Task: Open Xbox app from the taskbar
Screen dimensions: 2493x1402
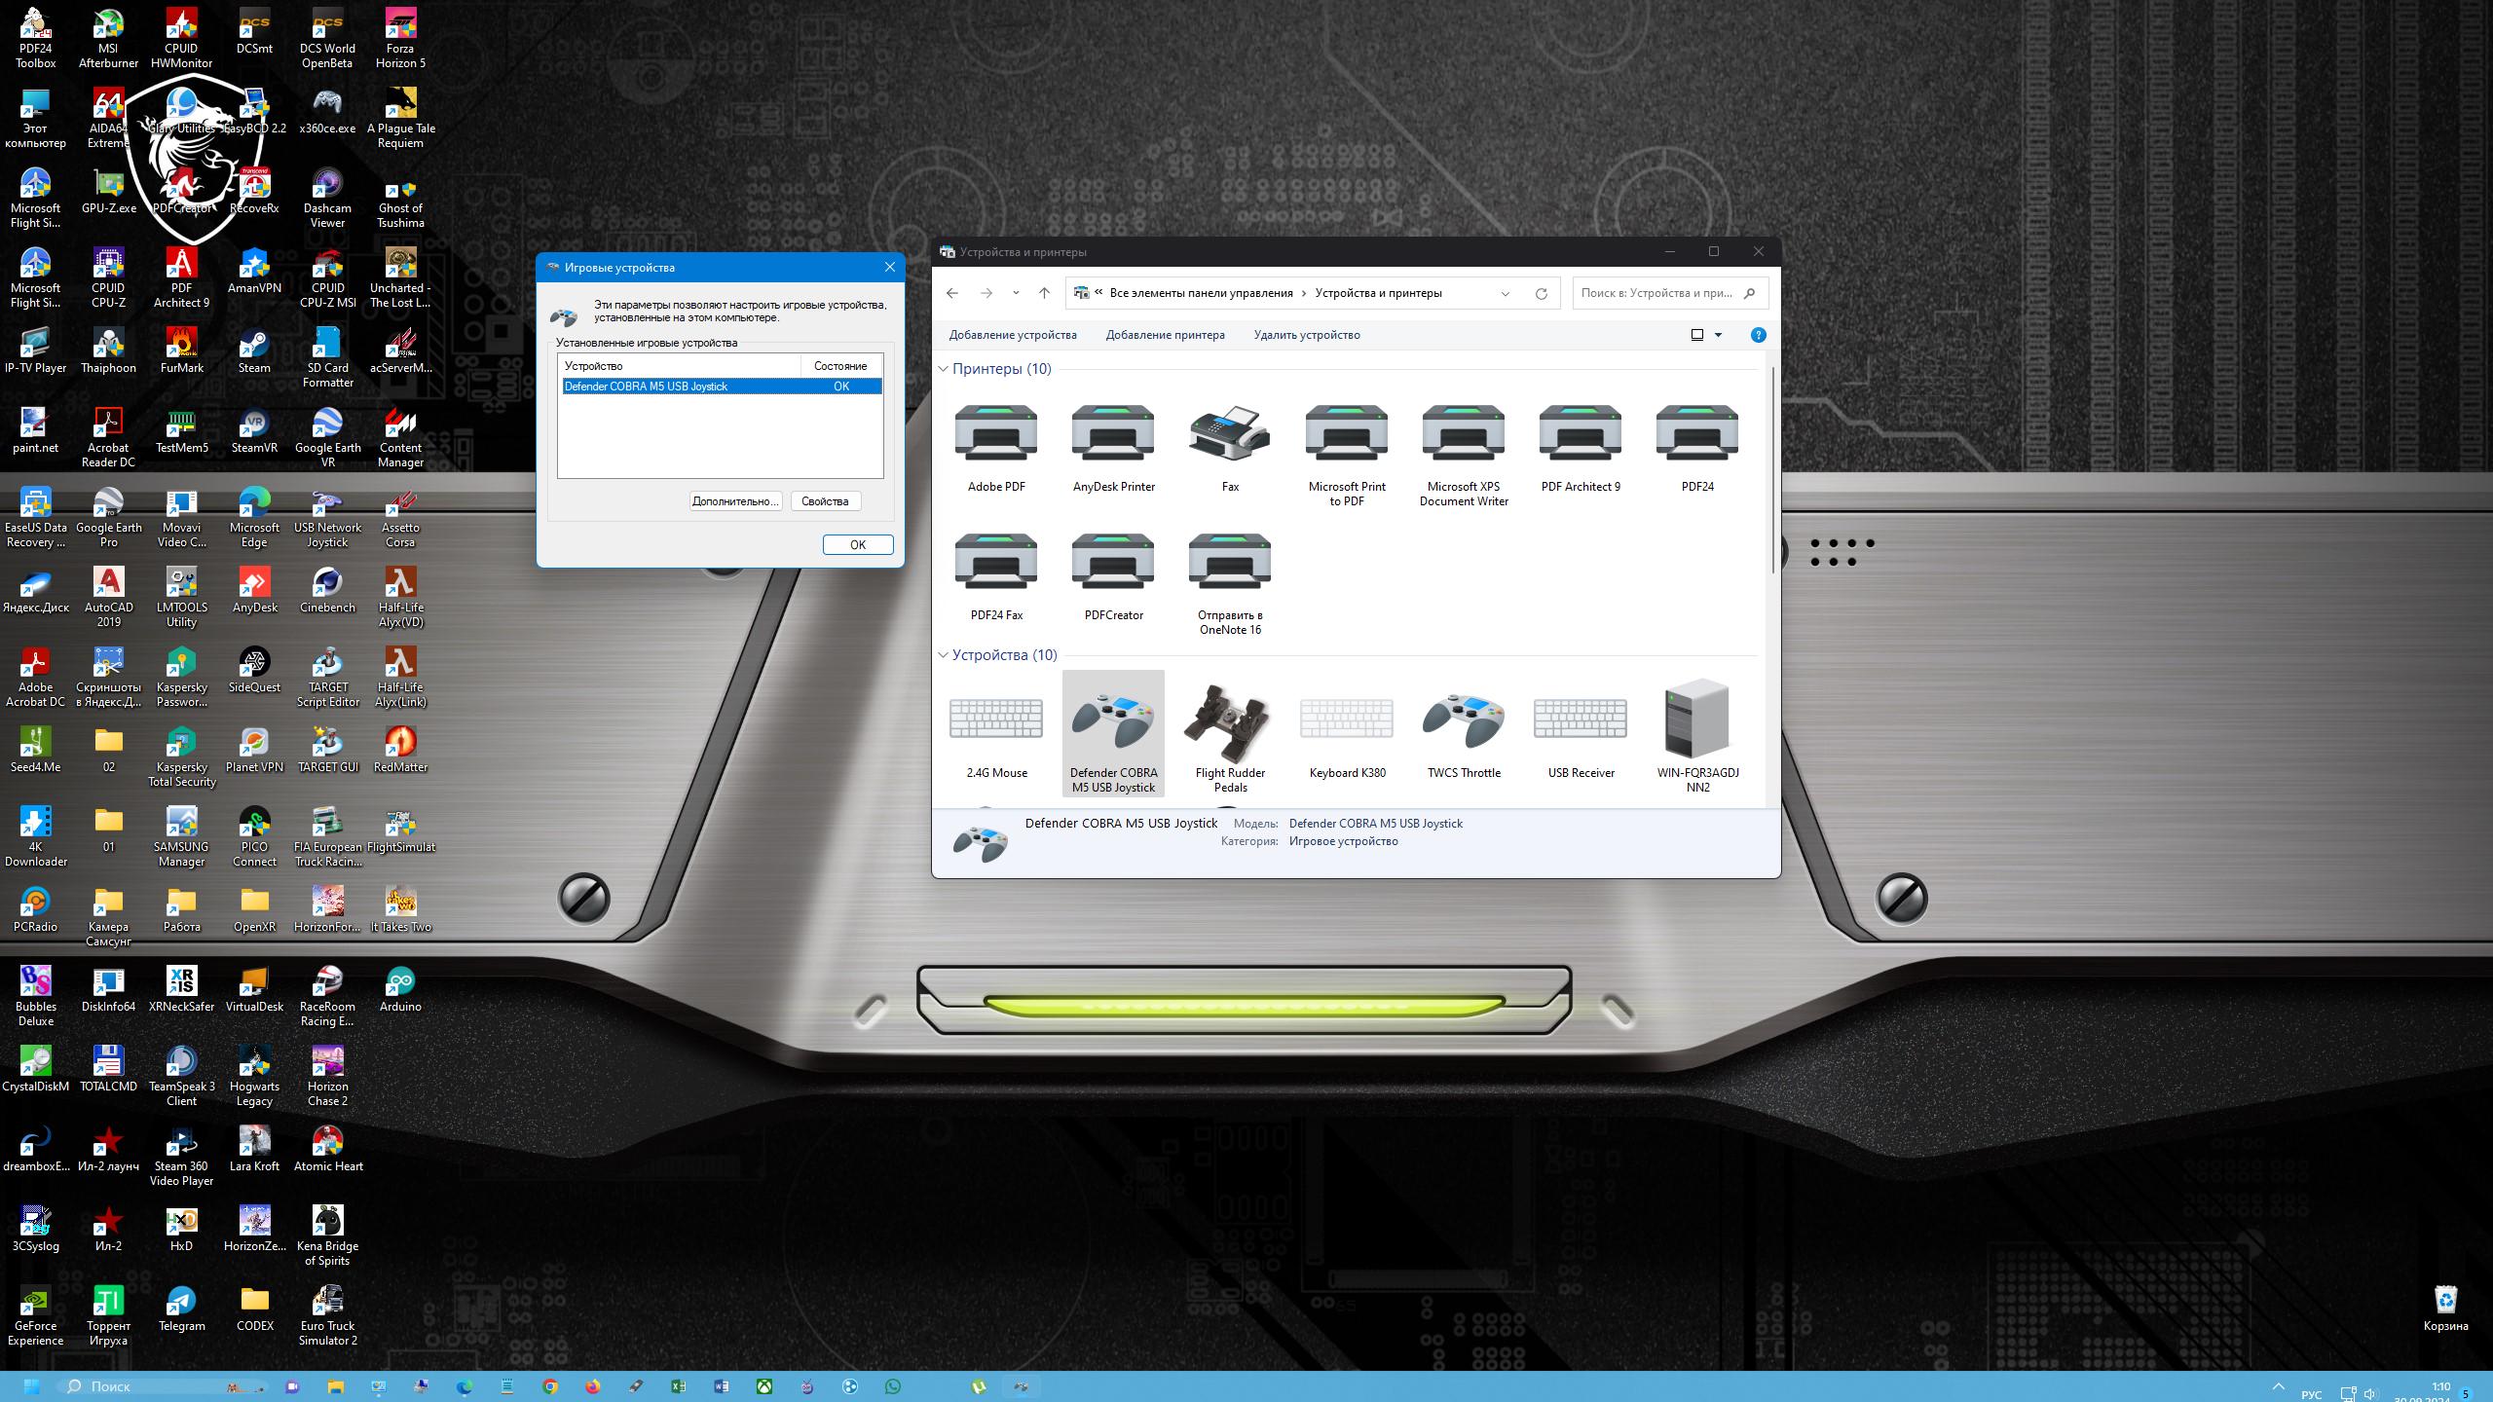Action: tap(764, 1386)
